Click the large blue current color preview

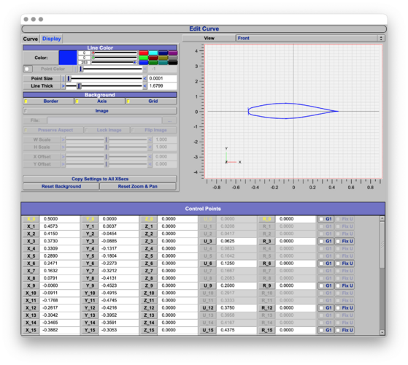coord(68,58)
